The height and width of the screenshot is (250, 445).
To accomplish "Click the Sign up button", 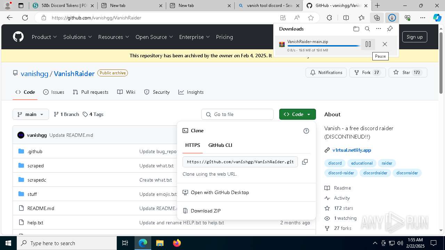I will [x=414, y=37].
